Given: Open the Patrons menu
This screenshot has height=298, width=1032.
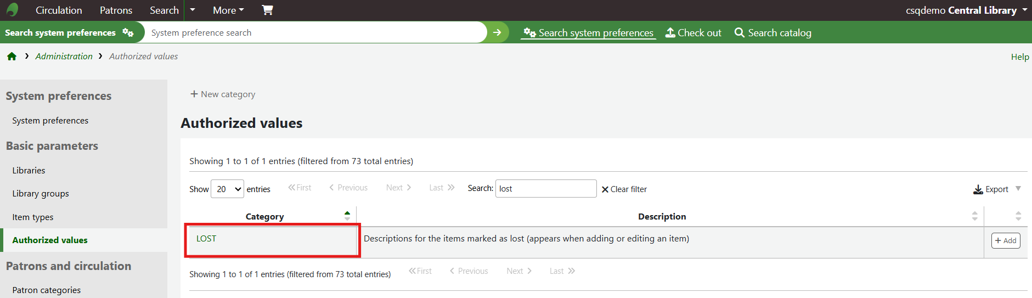Looking at the screenshot, I should click(x=116, y=10).
